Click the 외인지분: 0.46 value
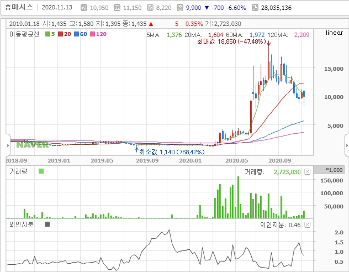349x272 pixels. coord(280,225)
